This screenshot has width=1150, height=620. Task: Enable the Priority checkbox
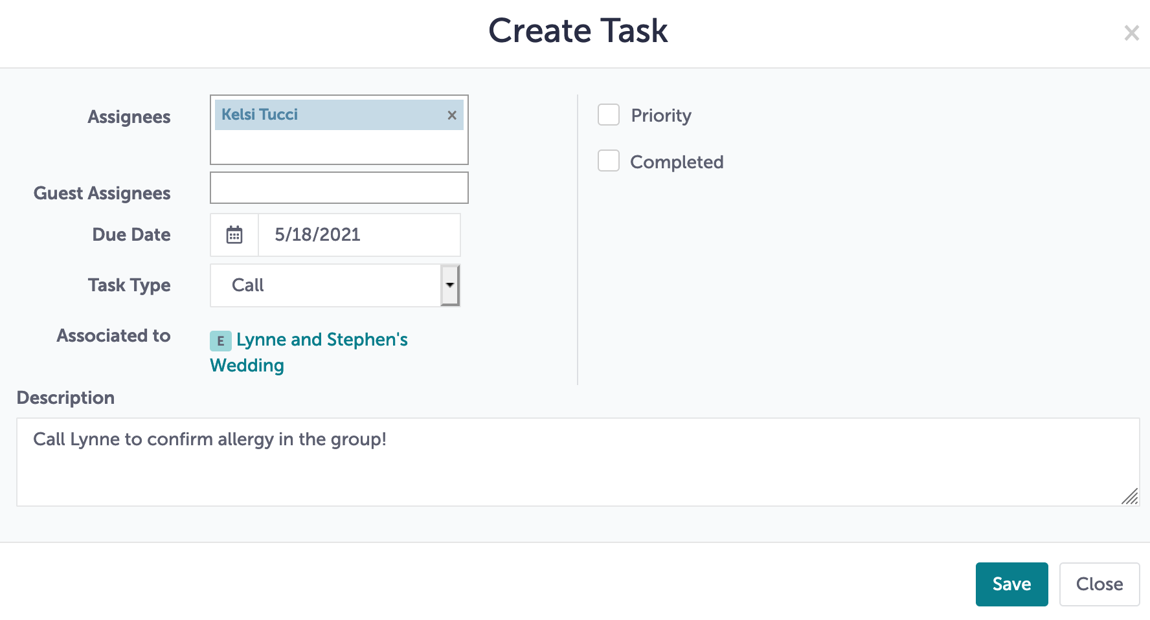click(x=609, y=115)
